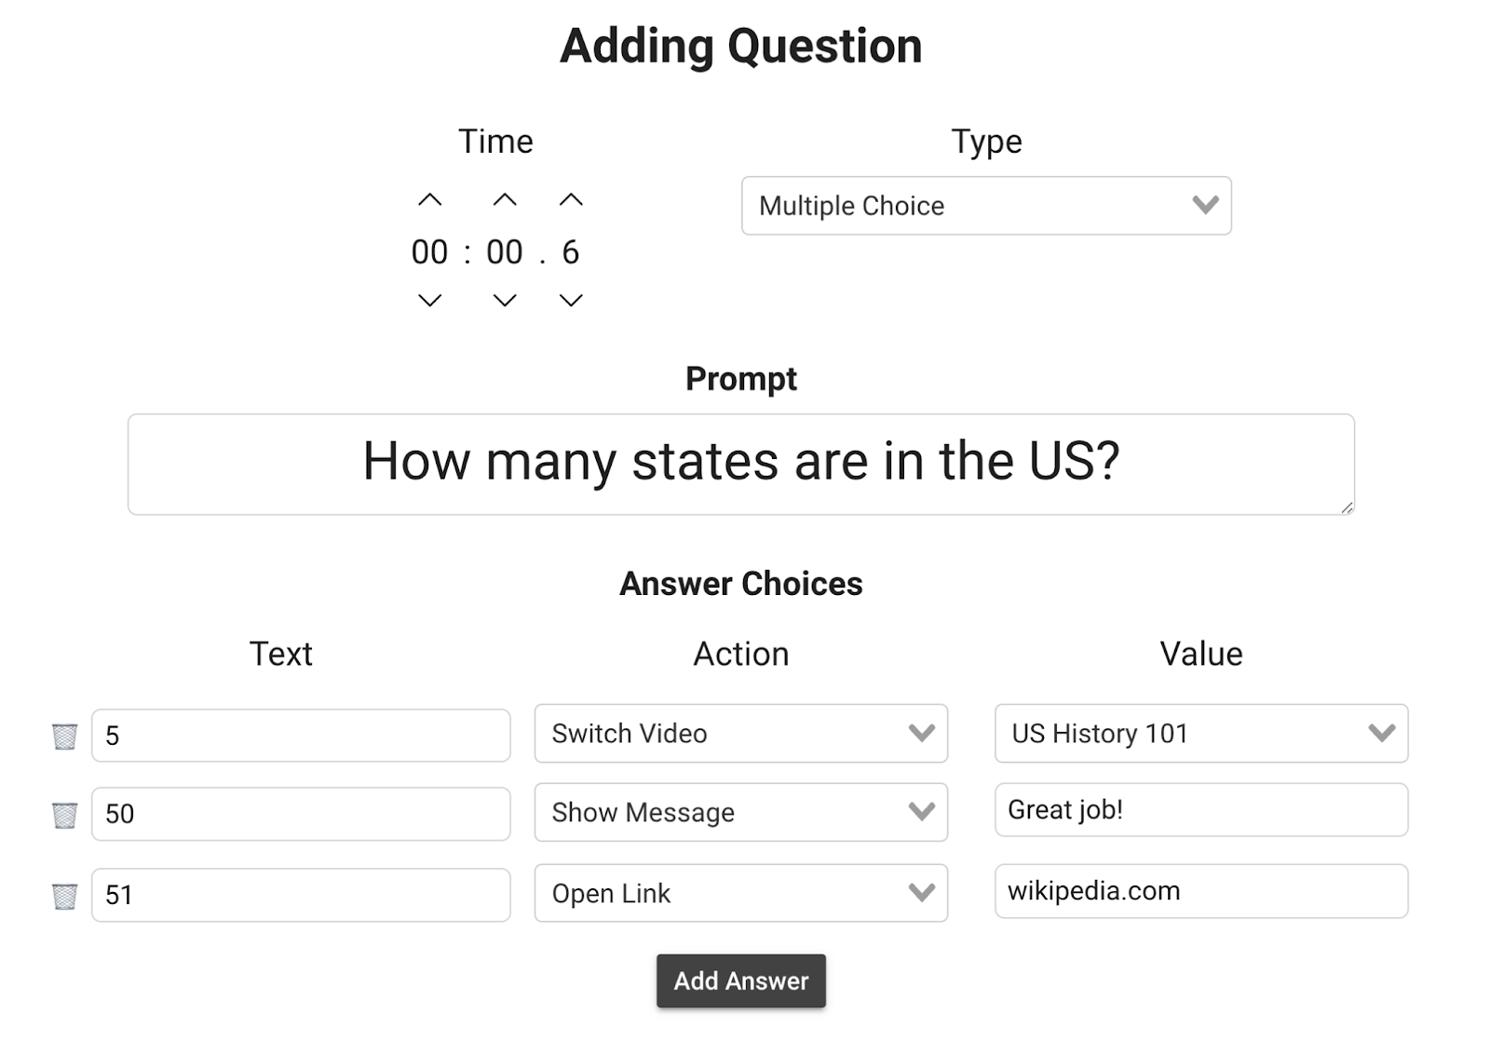The height and width of the screenshot is (1041, 1490).
Task: Delete the answer choice with text 5
Action: [x=64, y=737]
